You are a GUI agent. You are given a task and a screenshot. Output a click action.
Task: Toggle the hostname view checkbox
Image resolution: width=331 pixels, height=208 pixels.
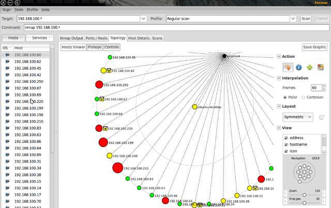tap(286, 144)
